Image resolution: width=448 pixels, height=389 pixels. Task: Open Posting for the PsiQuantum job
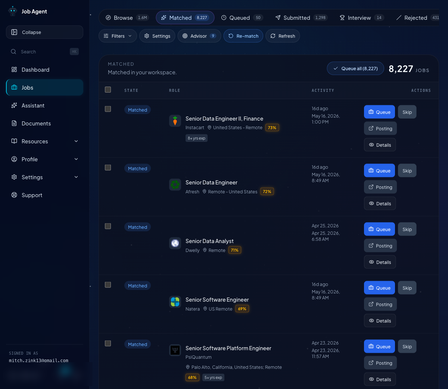[x=380, y=363]
